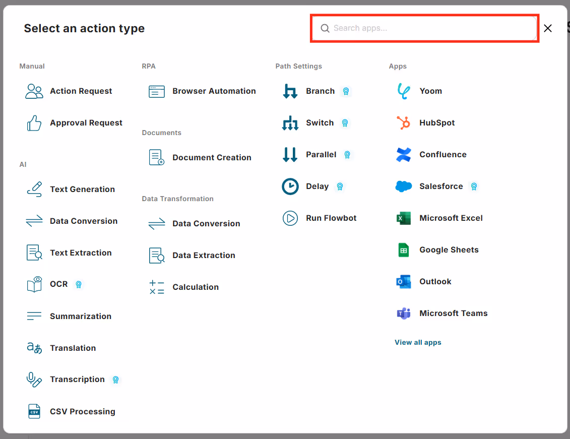
Task: Click the Google Sheets logo
Action: coord(404,250)
